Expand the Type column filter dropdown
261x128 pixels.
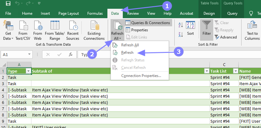point(28,71)
